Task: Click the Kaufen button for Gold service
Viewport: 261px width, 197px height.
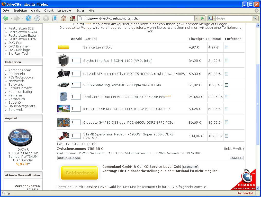Action: pyautogui.click(x=191, y=167)
